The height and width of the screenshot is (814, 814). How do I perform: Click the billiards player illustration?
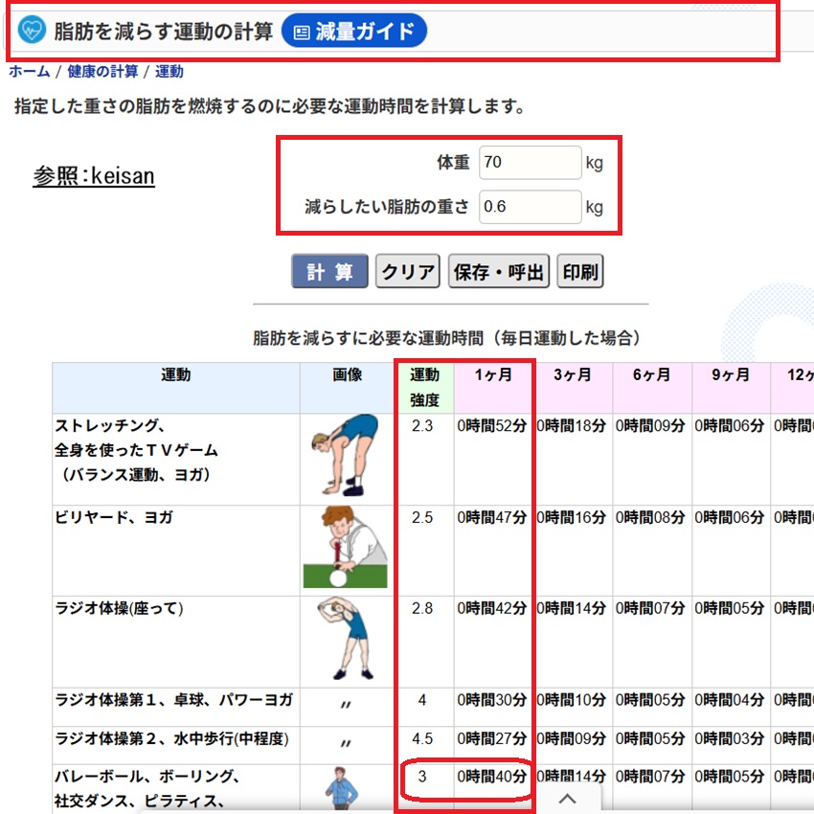(x=346, y=548)
